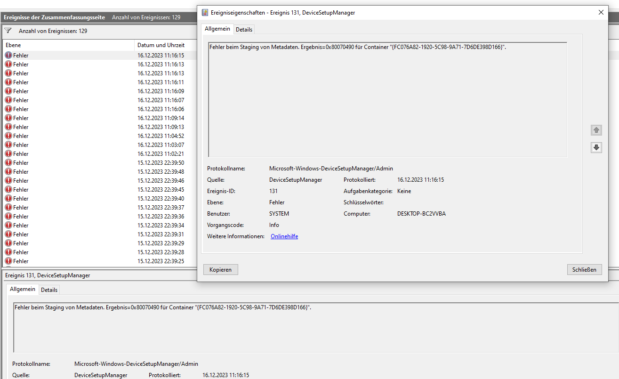Click error icon of row 15.12.2023 22:39:48
This screenshot has height=379, width=619.
[8, 171]
